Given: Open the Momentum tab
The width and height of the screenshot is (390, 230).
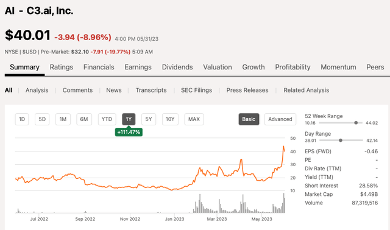Looking at the screenshot, I should point(338,67).
